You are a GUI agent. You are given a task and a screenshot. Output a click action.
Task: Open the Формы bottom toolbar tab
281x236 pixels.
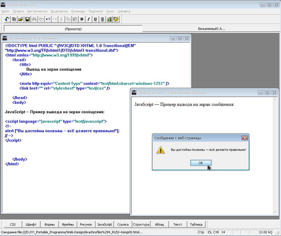(49, 224)
